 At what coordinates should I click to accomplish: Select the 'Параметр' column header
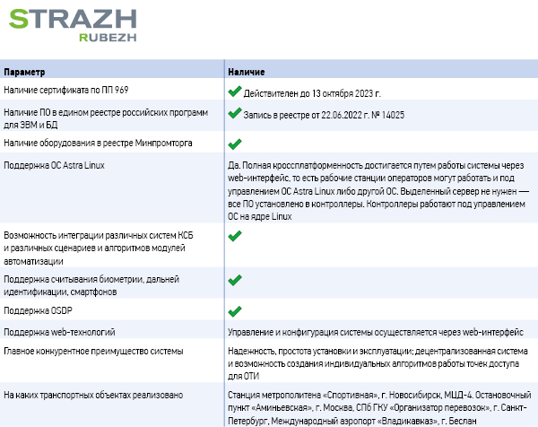25,71
